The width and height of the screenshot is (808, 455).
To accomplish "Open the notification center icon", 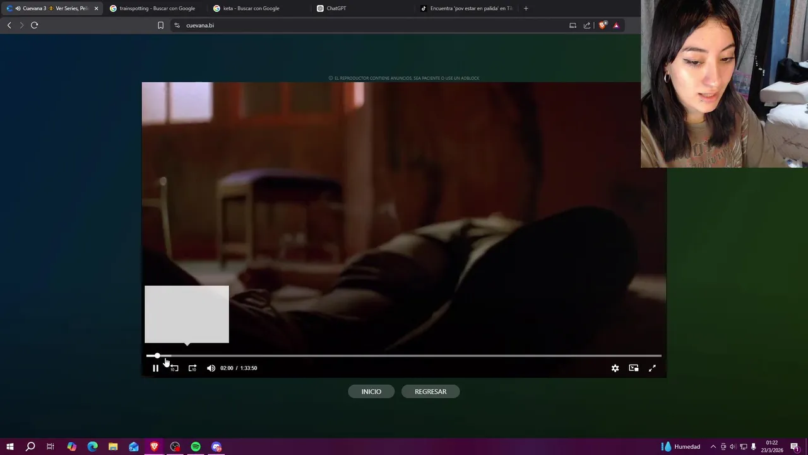I will coord(795,447).
